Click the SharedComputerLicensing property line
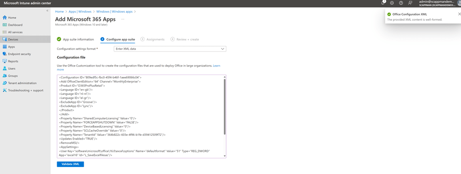This screenshot has height=174, width=461. [98, 118]
